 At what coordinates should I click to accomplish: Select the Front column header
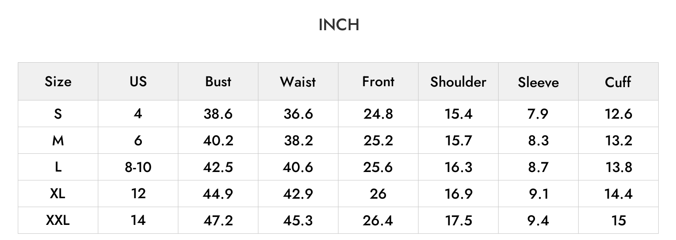(378, 81)
